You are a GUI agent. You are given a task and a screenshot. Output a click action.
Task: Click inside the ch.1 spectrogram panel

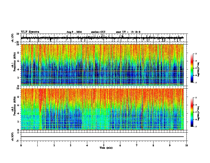coord(102,65)
